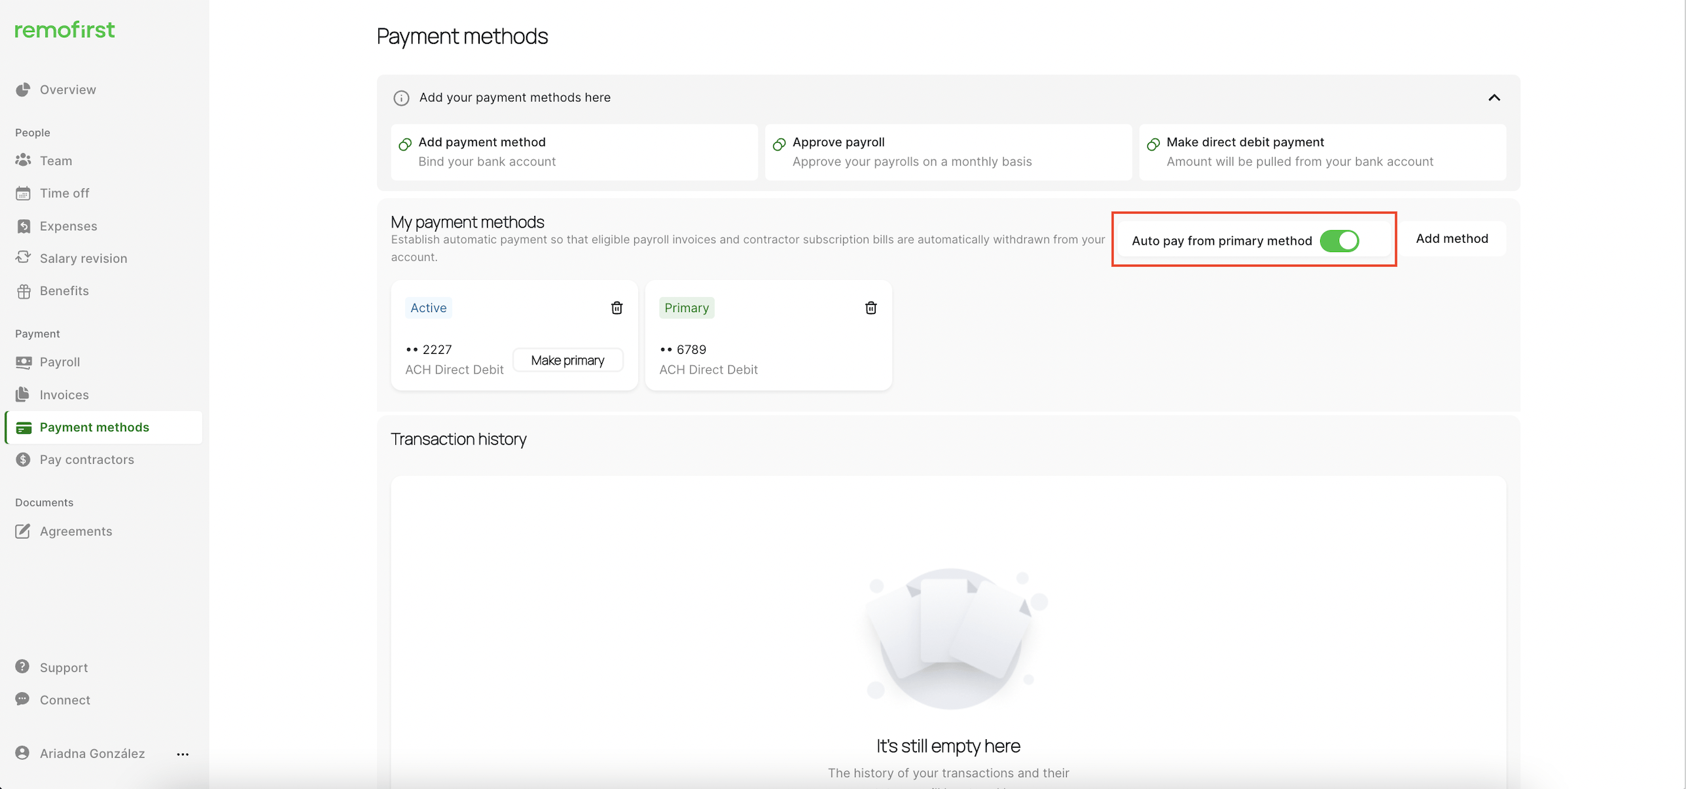
Task: Open Ariadna González profile
Action: 92,753
